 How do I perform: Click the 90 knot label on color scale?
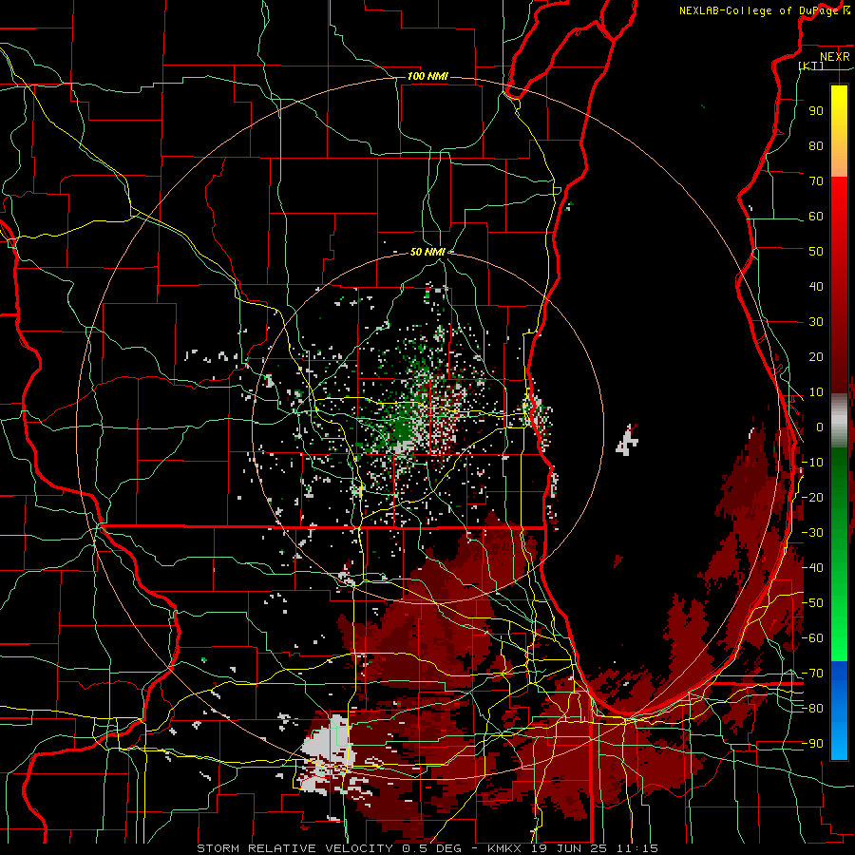click(816, 111)
